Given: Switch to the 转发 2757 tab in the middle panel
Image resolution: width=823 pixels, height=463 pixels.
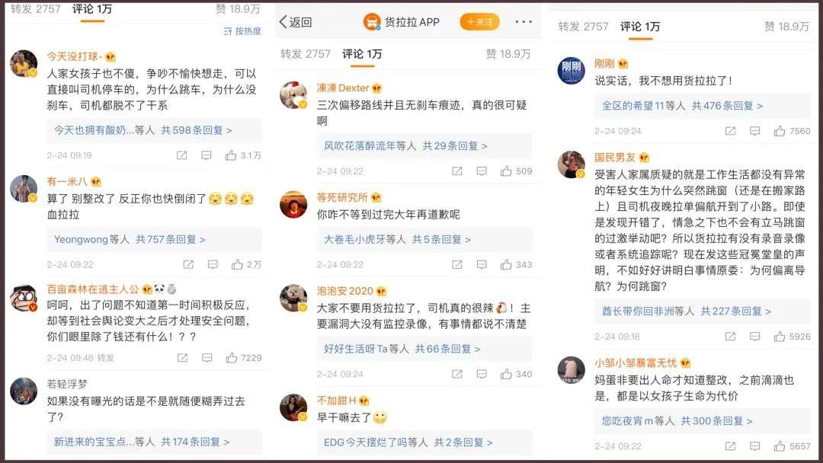Looking at the screenshot, I should click(306, 54).
